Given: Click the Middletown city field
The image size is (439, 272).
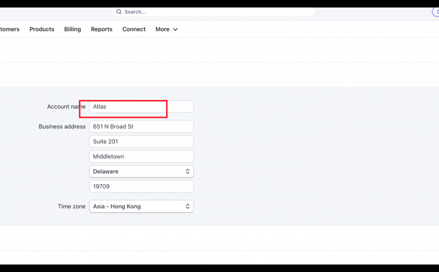Looking at the screenshot, I should click(141, 156).
